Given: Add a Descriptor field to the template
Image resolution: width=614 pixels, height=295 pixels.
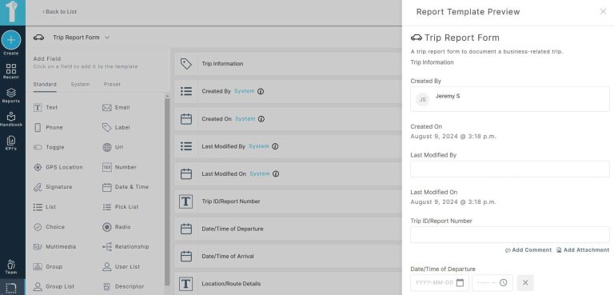Looking at the screenshot, I should (123, 287).
